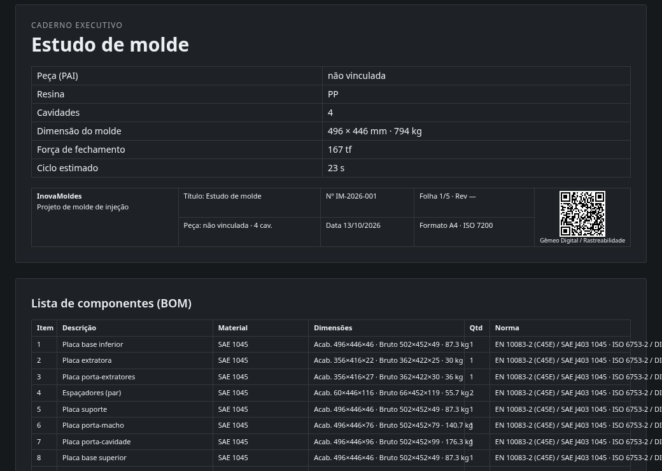Click the "Placa porta-macho" description
Viewport: 662px width, 471px height.
click(94, 425)
